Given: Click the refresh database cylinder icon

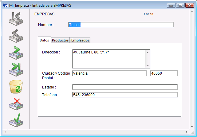Looking at the screenshot, I should [16, 86].
